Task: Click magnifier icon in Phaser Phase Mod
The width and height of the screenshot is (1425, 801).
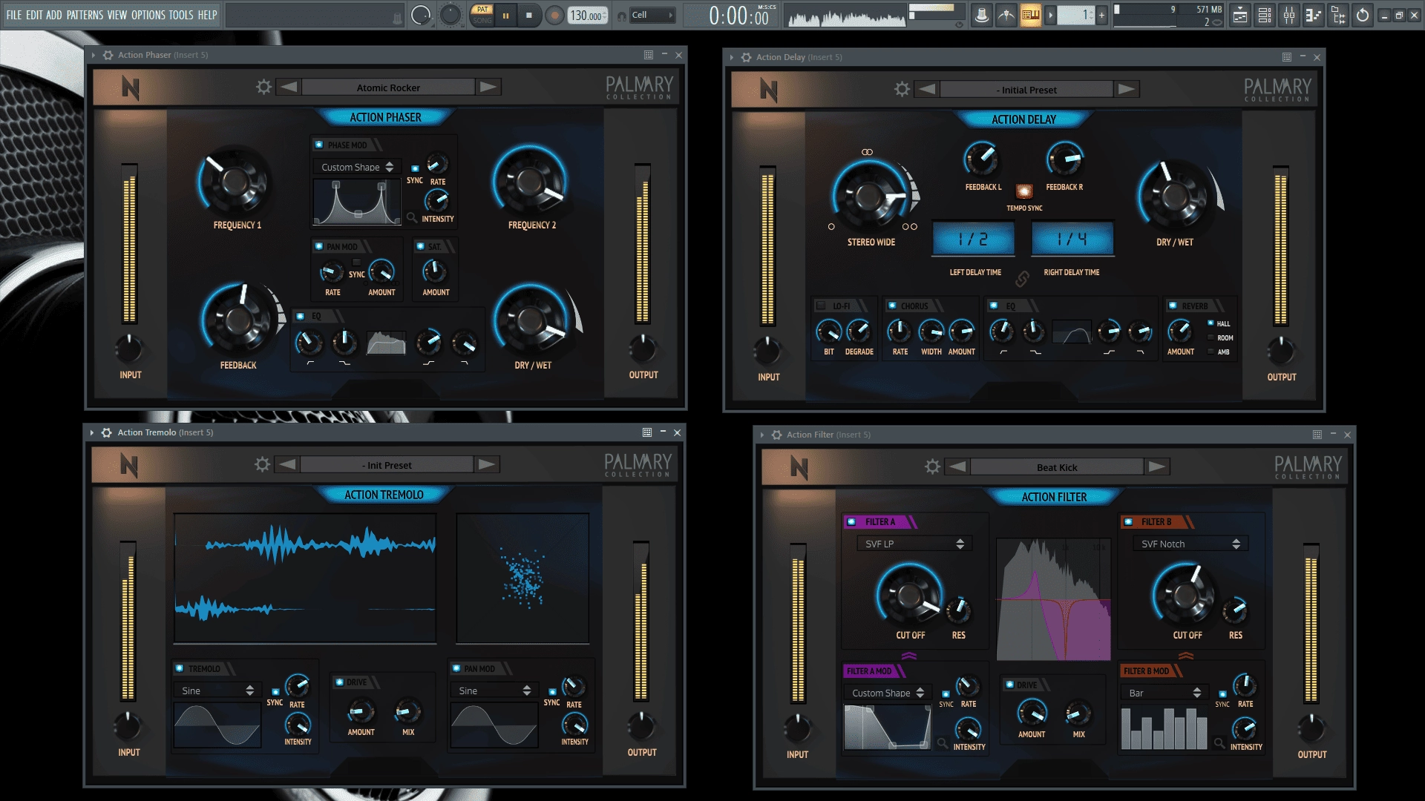Action: coord(412,218)
